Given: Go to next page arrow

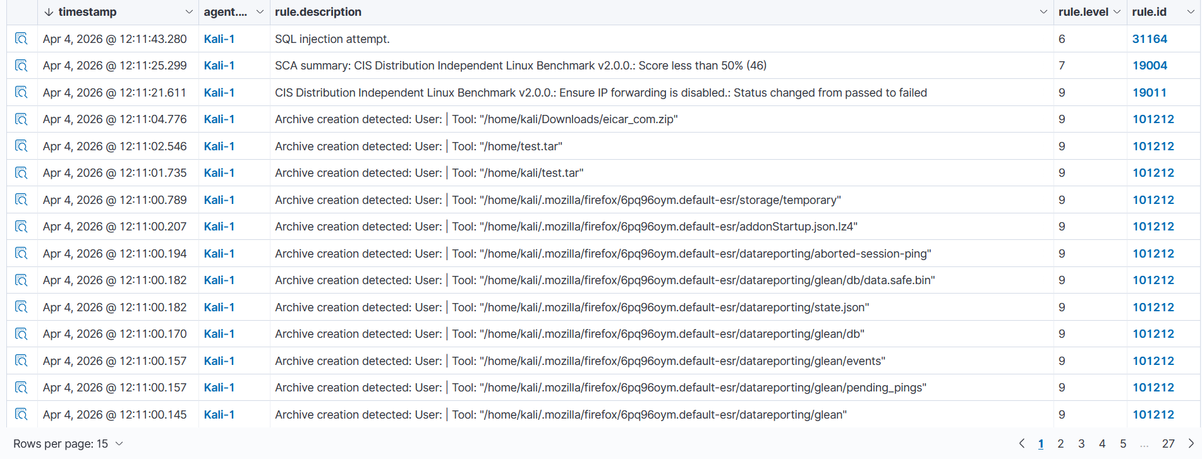Looking at the screenshot, I should coord(1191,444).
